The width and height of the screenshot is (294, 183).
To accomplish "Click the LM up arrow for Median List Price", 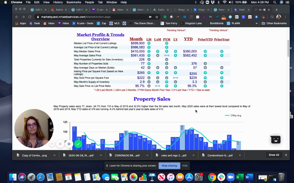I will tap(149, 43).
